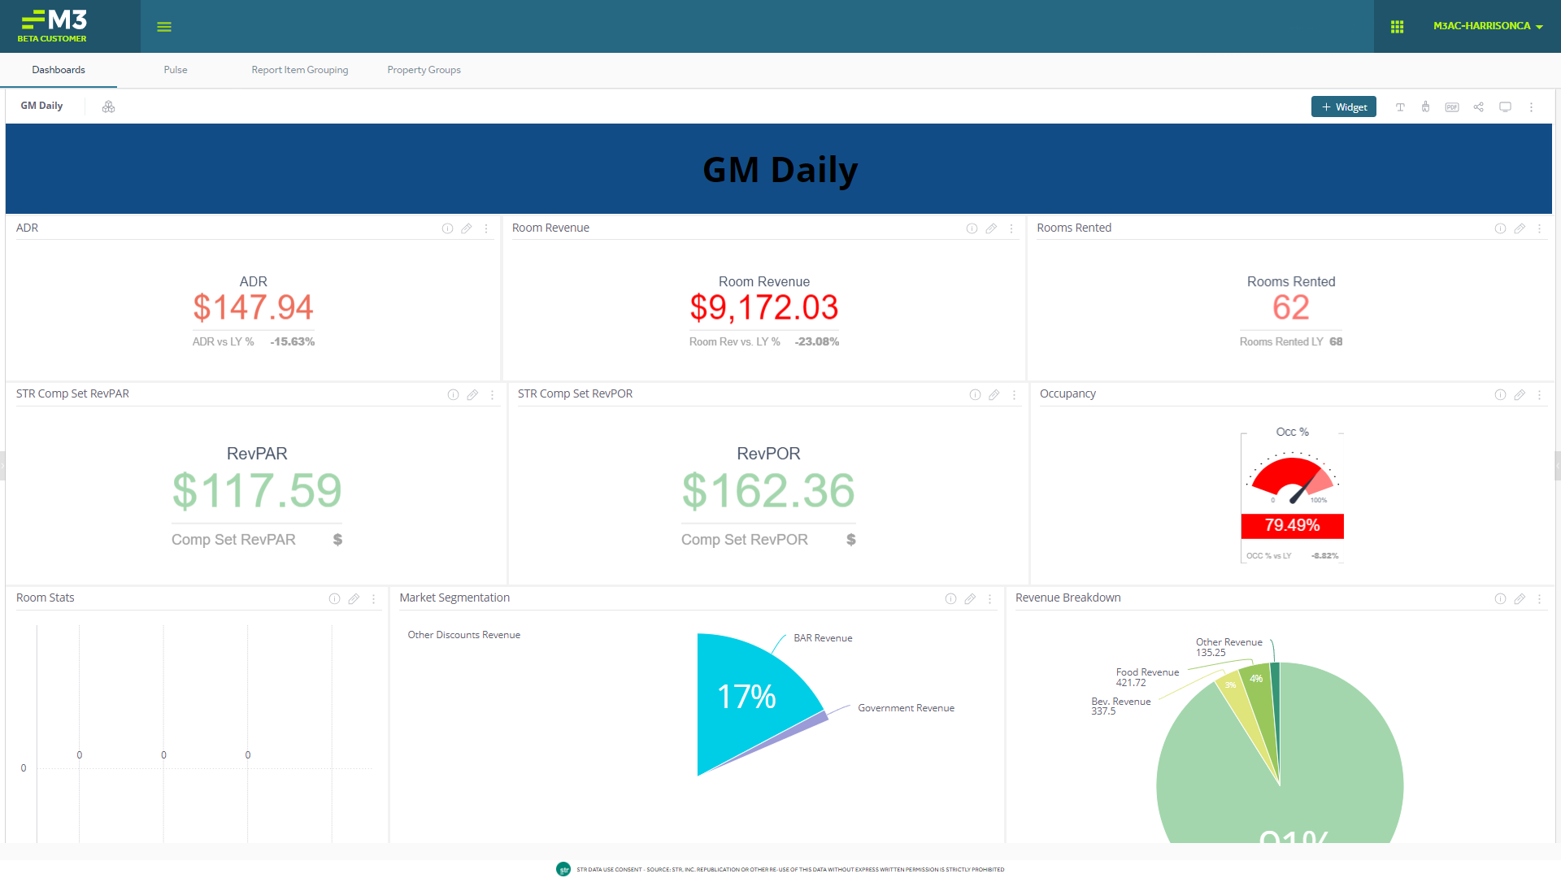The height and width of the screenshot is (878, 1561).
Task: Click the filter icon next to GM Daily
Action: (108, 107)
